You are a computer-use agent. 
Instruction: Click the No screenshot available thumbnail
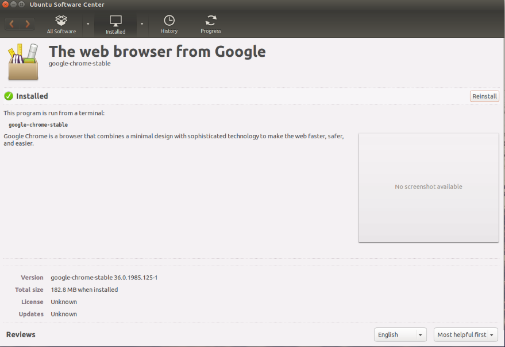click(429, 188)
